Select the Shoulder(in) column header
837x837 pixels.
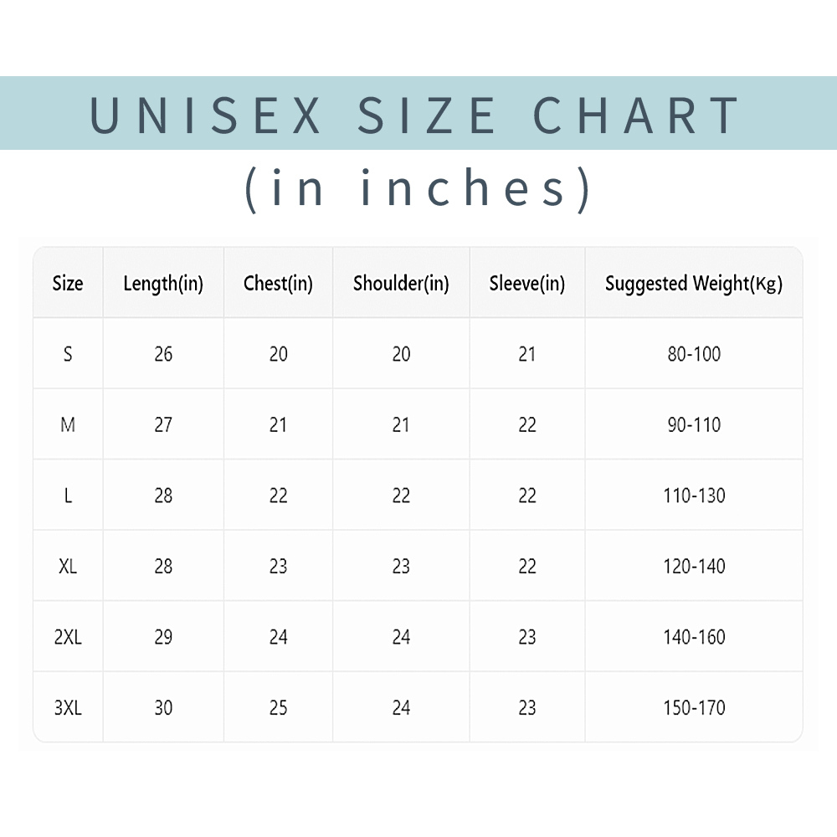[401, 284]
